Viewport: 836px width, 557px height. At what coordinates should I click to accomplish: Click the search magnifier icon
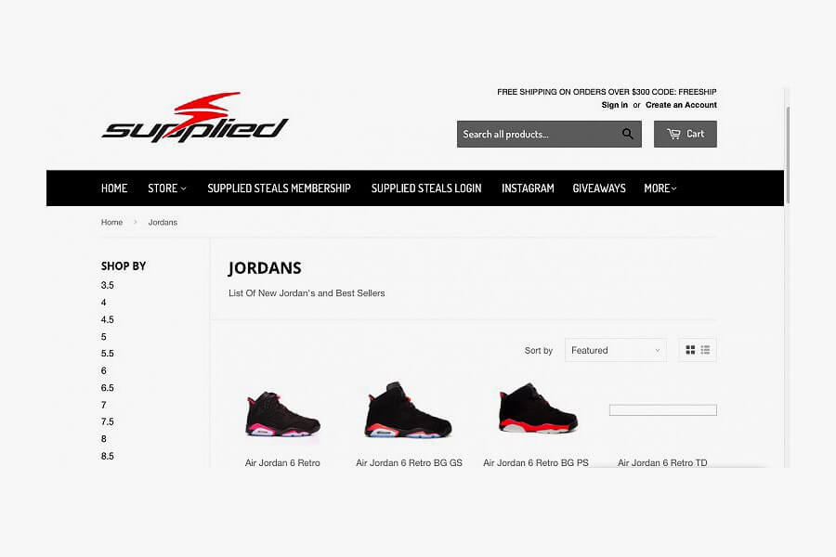click(628, 134)
